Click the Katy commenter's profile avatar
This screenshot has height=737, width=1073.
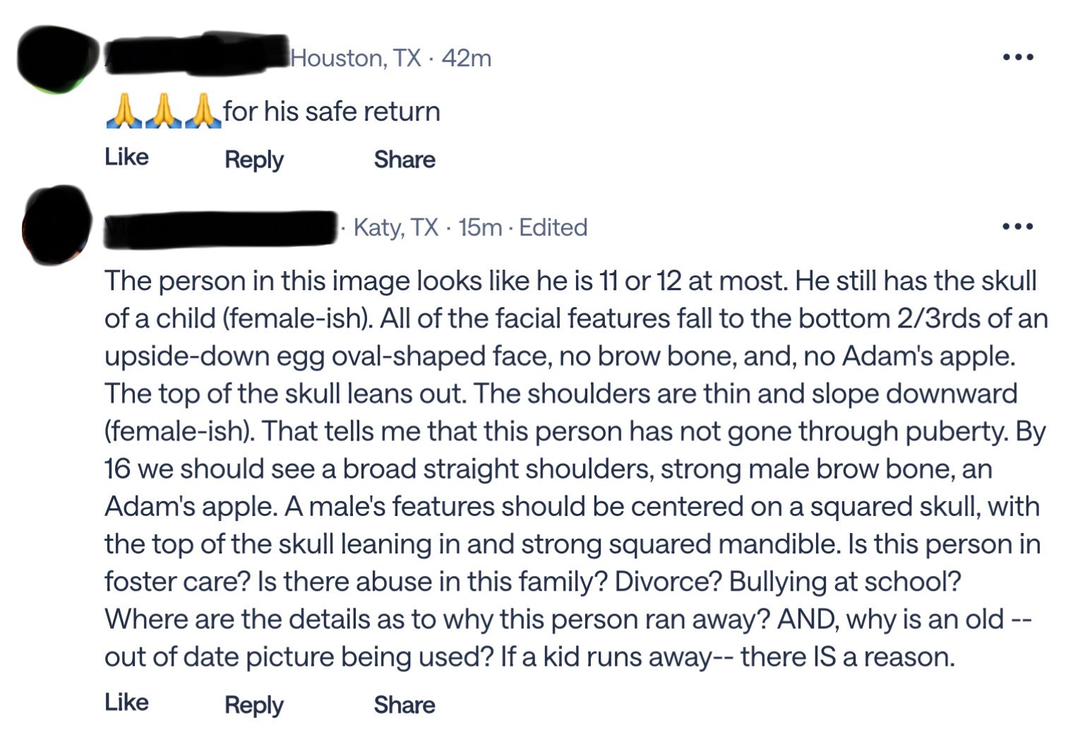tap(56, 225)
